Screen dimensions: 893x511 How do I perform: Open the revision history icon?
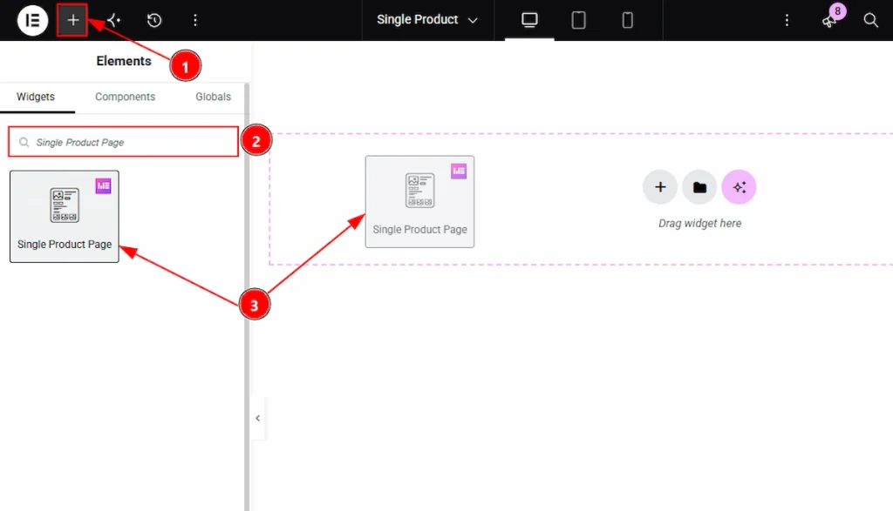[153, 21]
